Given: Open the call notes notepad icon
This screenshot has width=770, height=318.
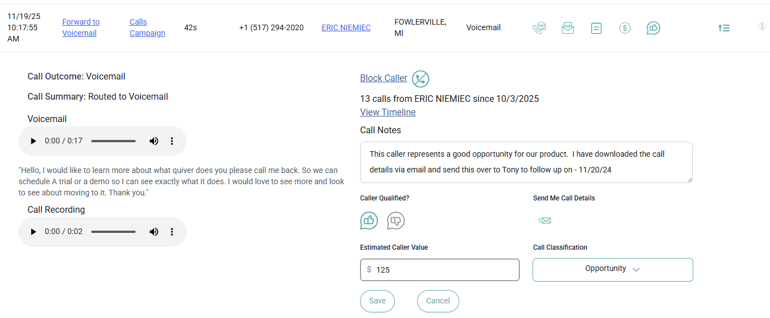Looking at the screenshot, I should tap(596, 28).
